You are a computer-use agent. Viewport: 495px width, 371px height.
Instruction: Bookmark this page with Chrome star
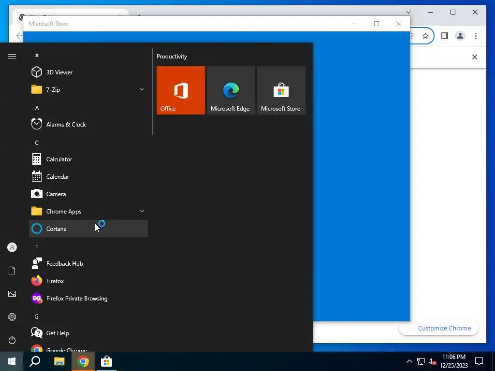(425, 36)
